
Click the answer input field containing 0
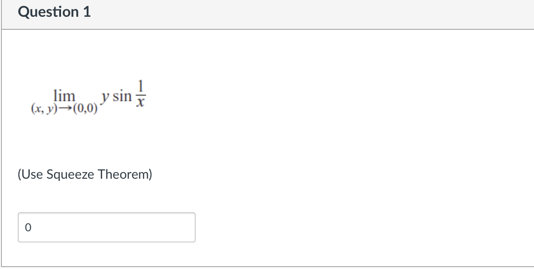point(106,227)
